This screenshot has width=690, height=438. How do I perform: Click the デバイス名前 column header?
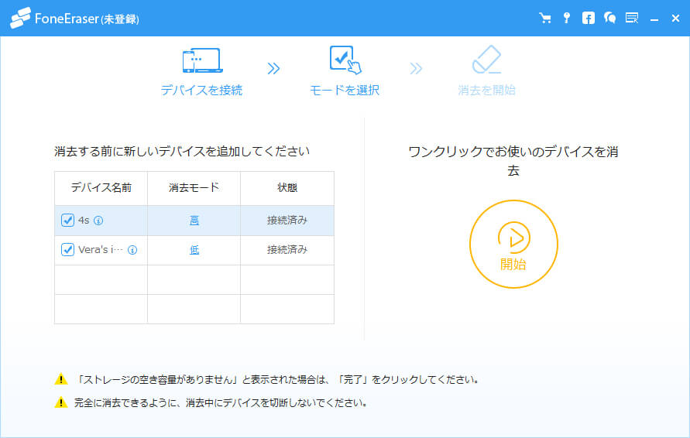click(x=101, y=188)
